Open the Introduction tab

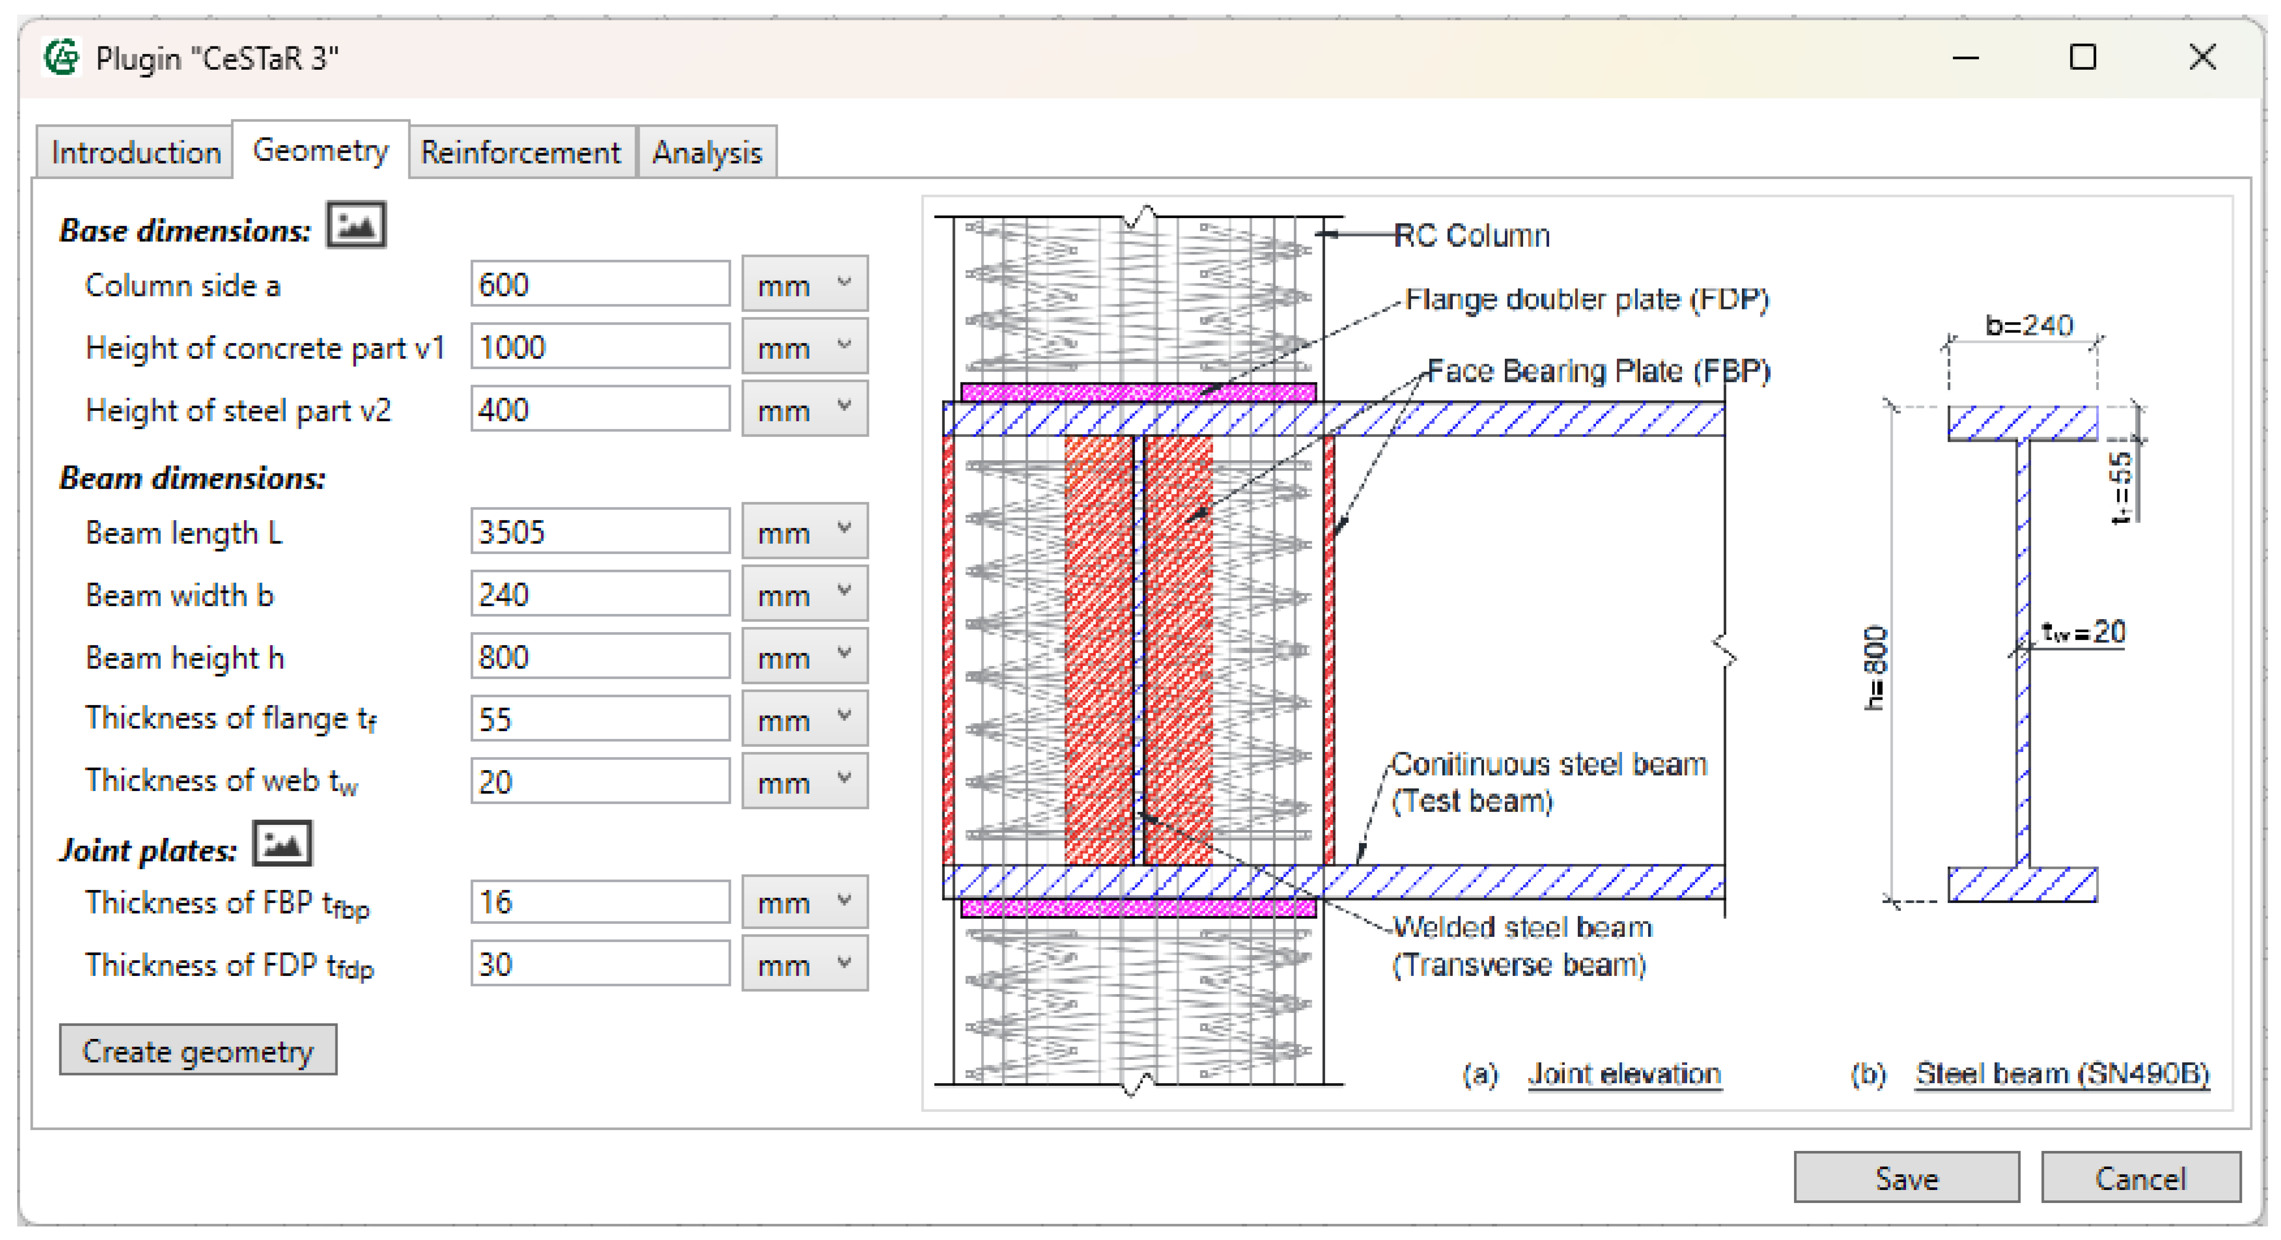coord(135,153)
